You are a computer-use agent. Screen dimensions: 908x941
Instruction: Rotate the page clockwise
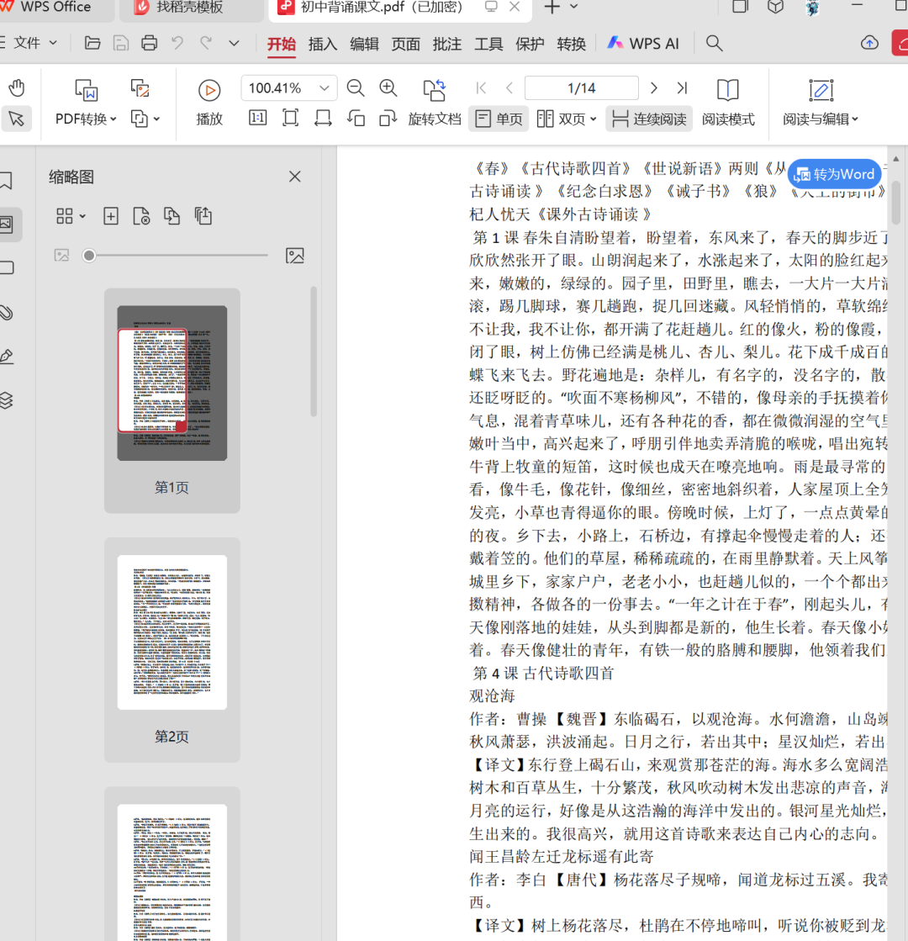coord(388,119)
